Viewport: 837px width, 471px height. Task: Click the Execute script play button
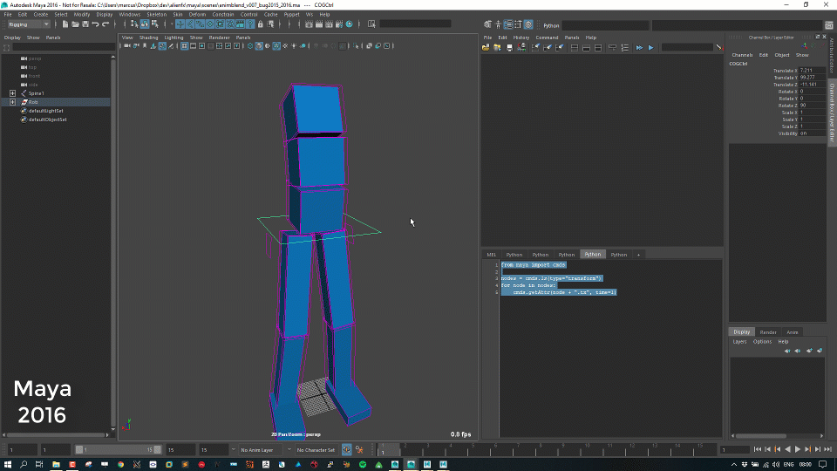point(650,47)
